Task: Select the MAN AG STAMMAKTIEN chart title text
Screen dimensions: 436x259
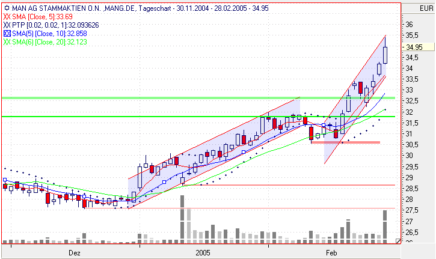Action: pos(140,8)
